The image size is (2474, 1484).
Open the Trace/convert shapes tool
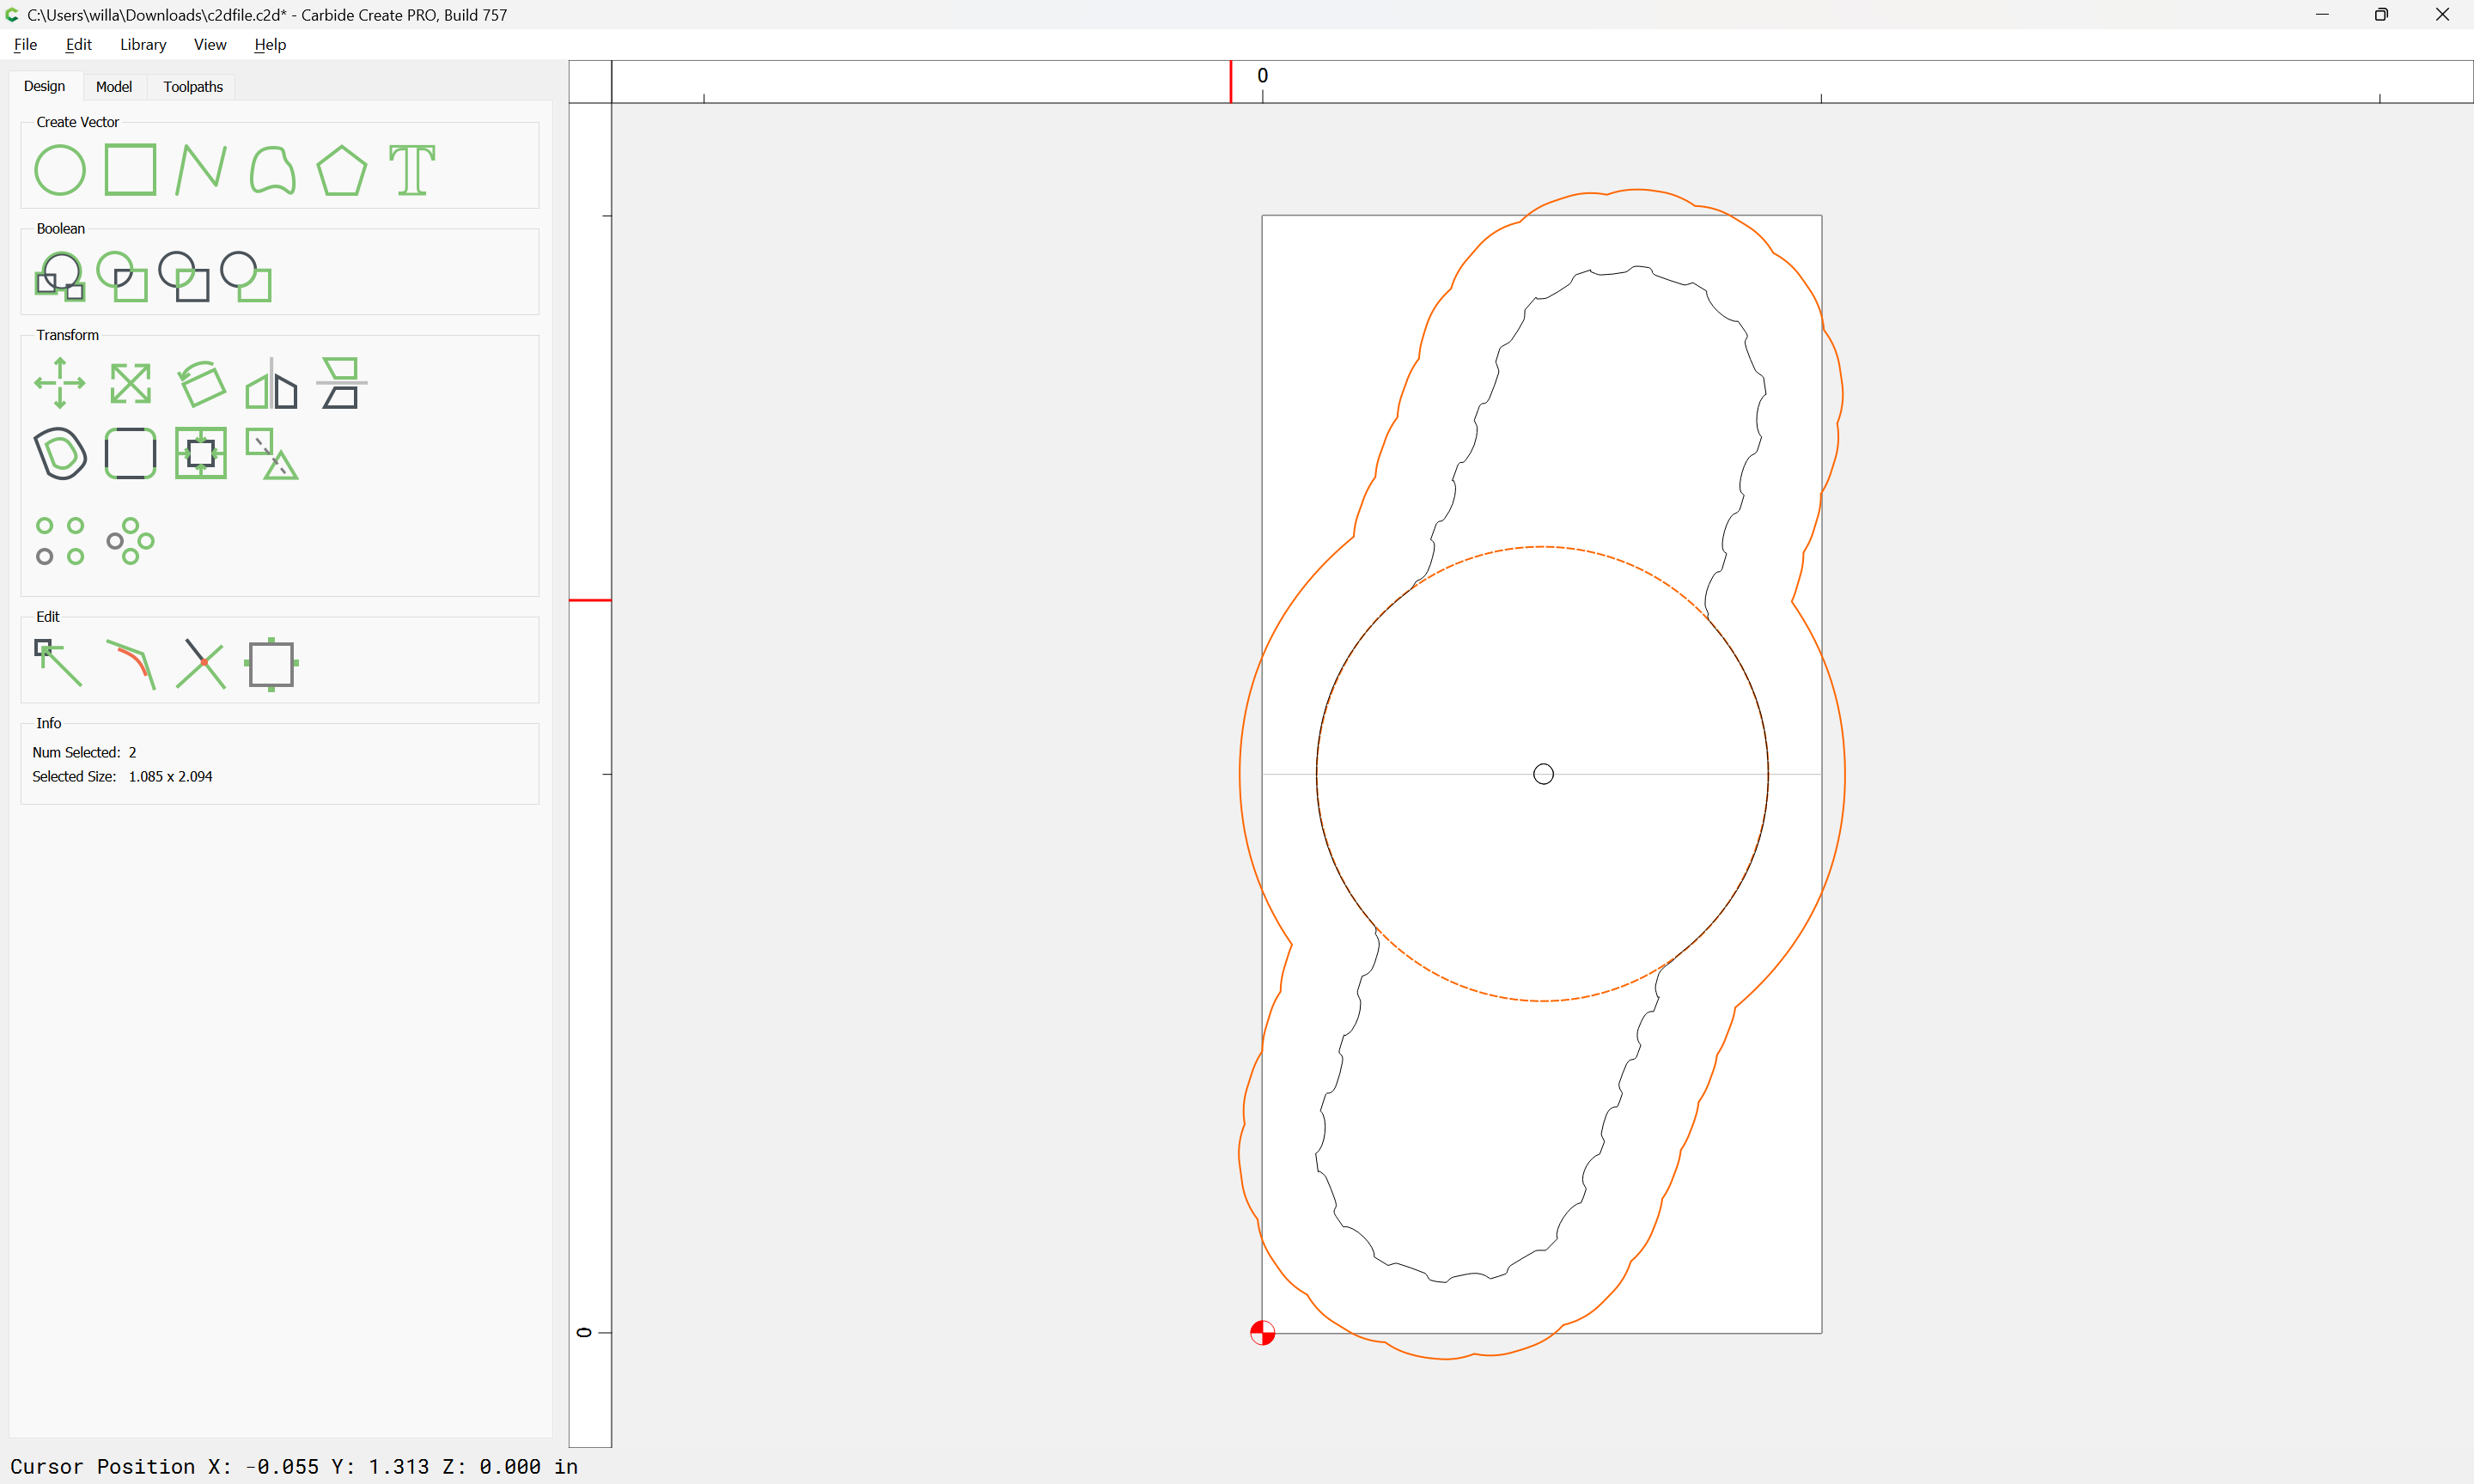click(x=272, y=453)
